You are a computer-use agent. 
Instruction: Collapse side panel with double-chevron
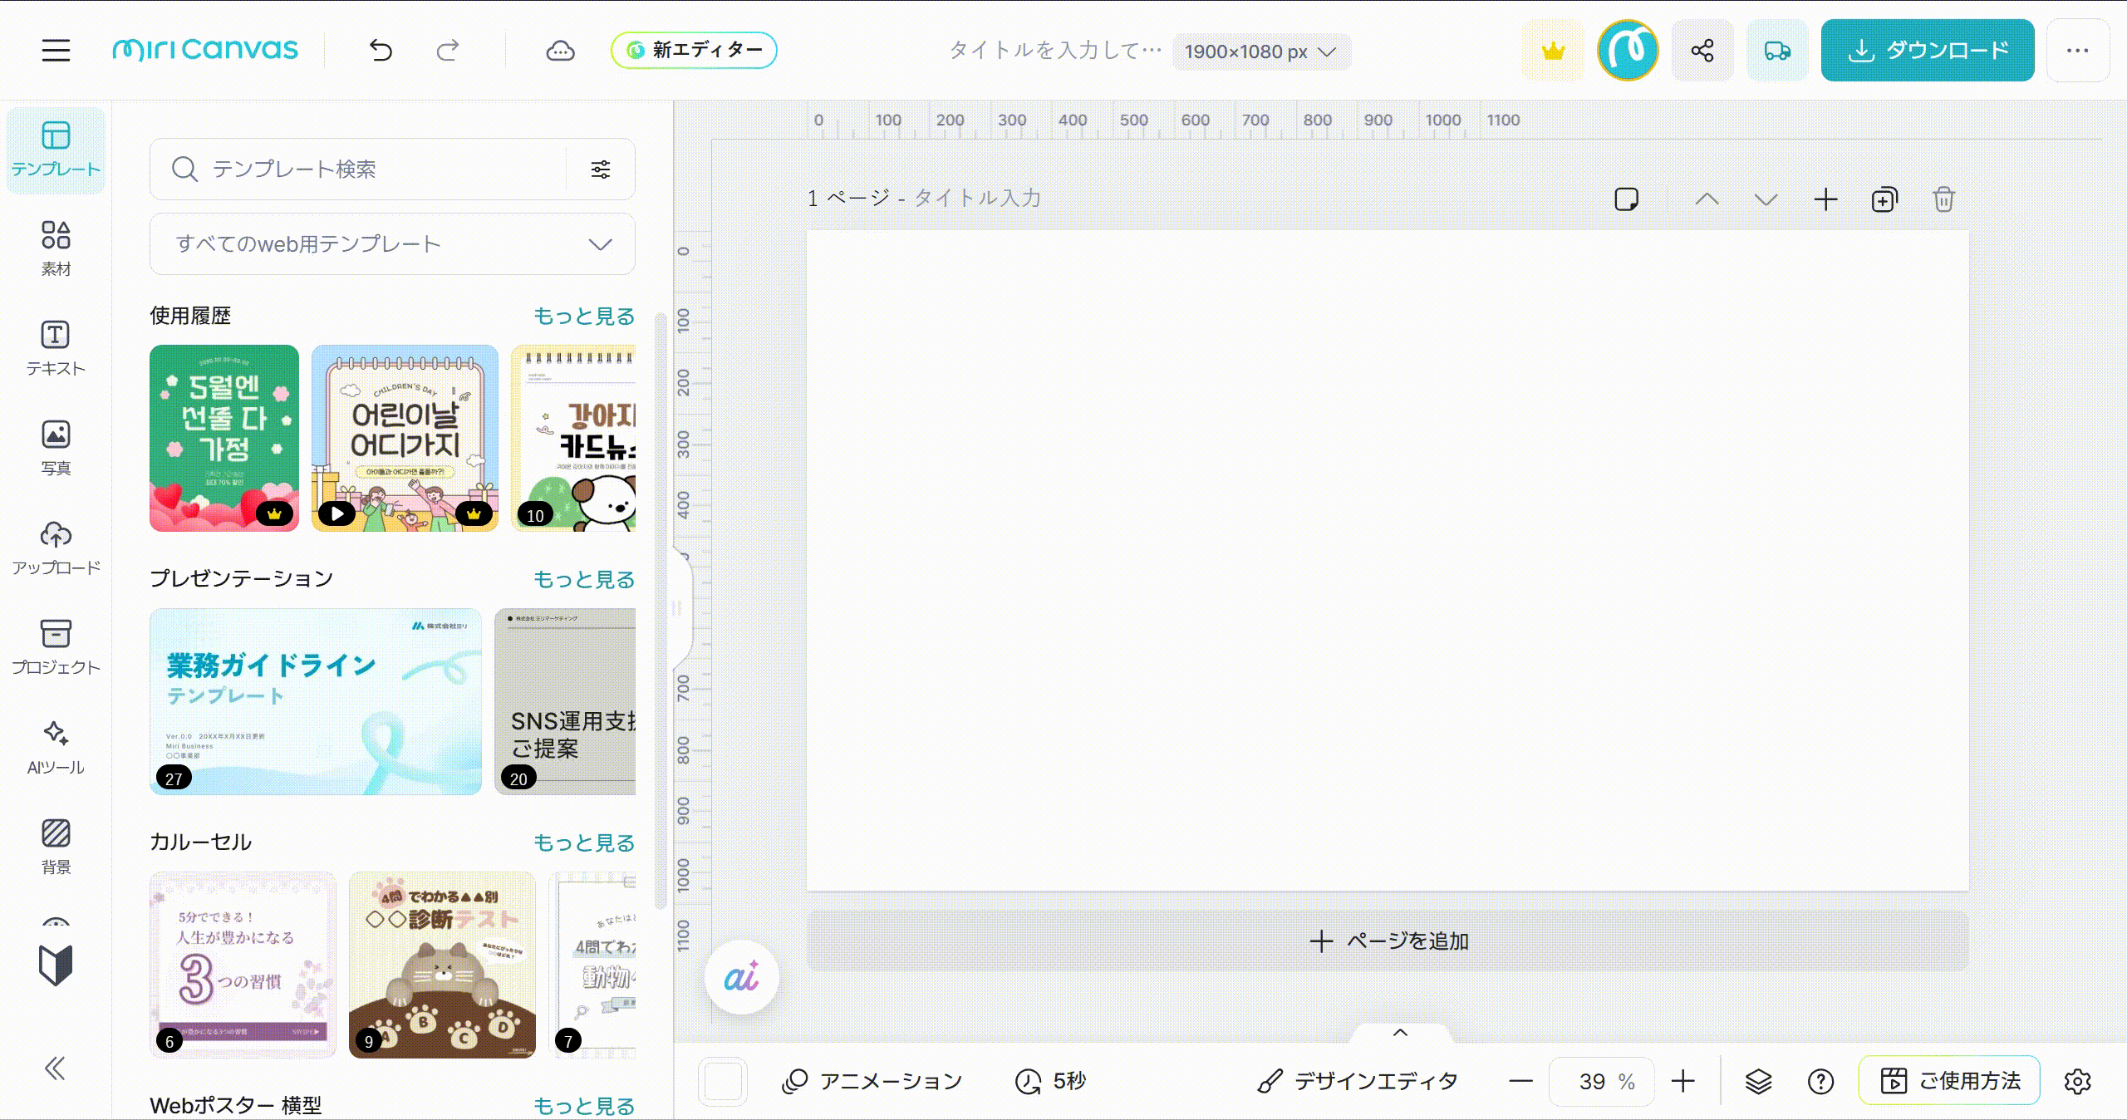pyautogui.click(x=55, y=1068)
